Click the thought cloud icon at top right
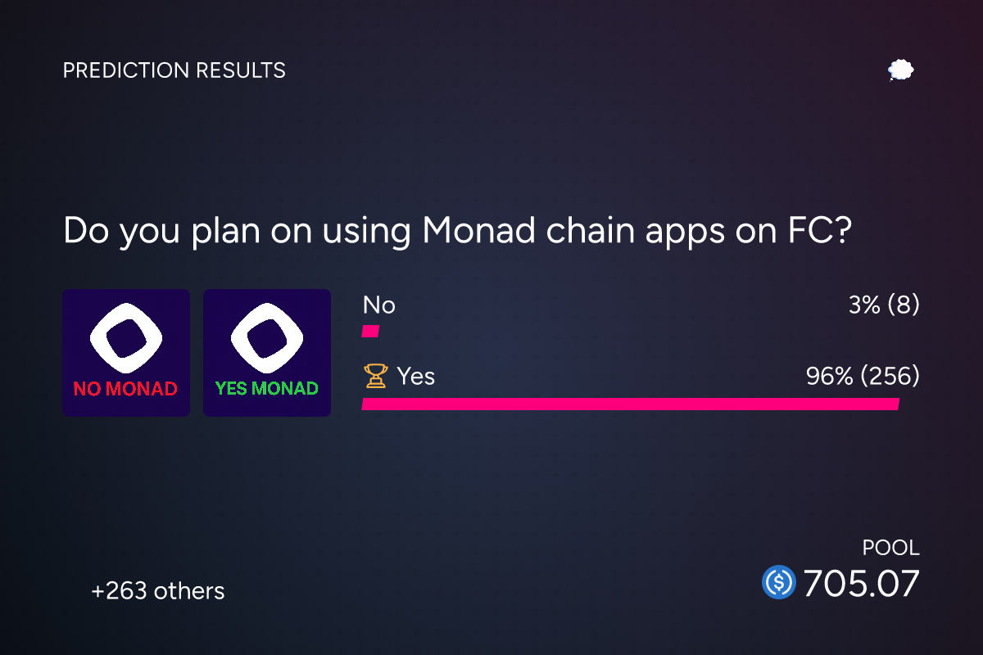The width and height of the screenshot is (983, 655). (x=901, y=70)
